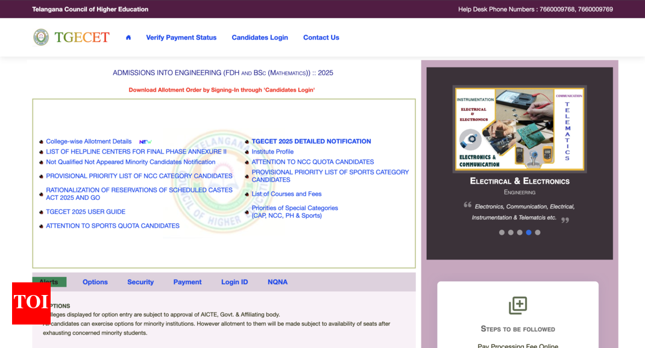Open Institute Profile link
This screenshot has width=645, height=348.
tap(272, 152)
